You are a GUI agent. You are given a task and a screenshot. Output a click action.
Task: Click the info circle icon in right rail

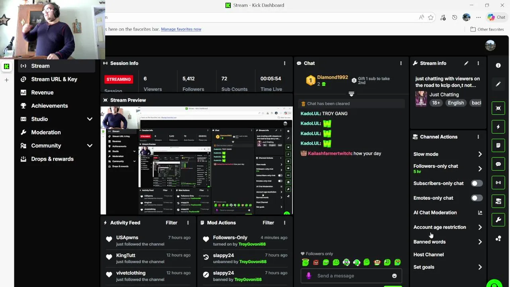tap(498, 65)
